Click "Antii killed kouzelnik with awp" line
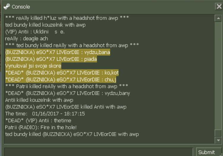The image size is (223, 156). pyautogui.click(x=39, y=100)
